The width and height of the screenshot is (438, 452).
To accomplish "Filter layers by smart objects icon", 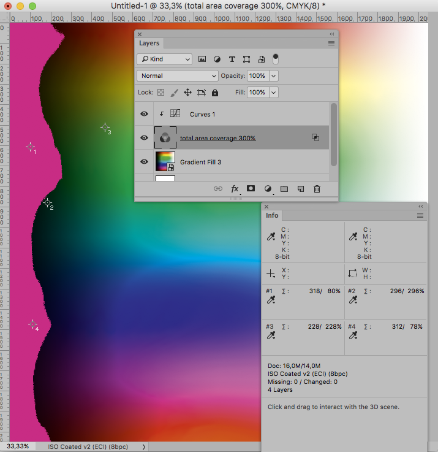I will (262, 59).
